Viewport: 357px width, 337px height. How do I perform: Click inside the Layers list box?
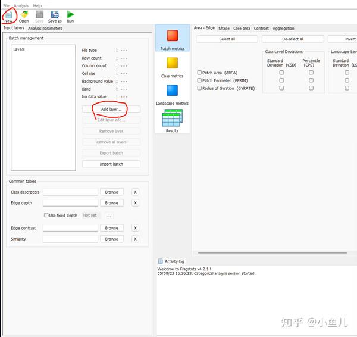pyautogui.click(x=43, y=108)
